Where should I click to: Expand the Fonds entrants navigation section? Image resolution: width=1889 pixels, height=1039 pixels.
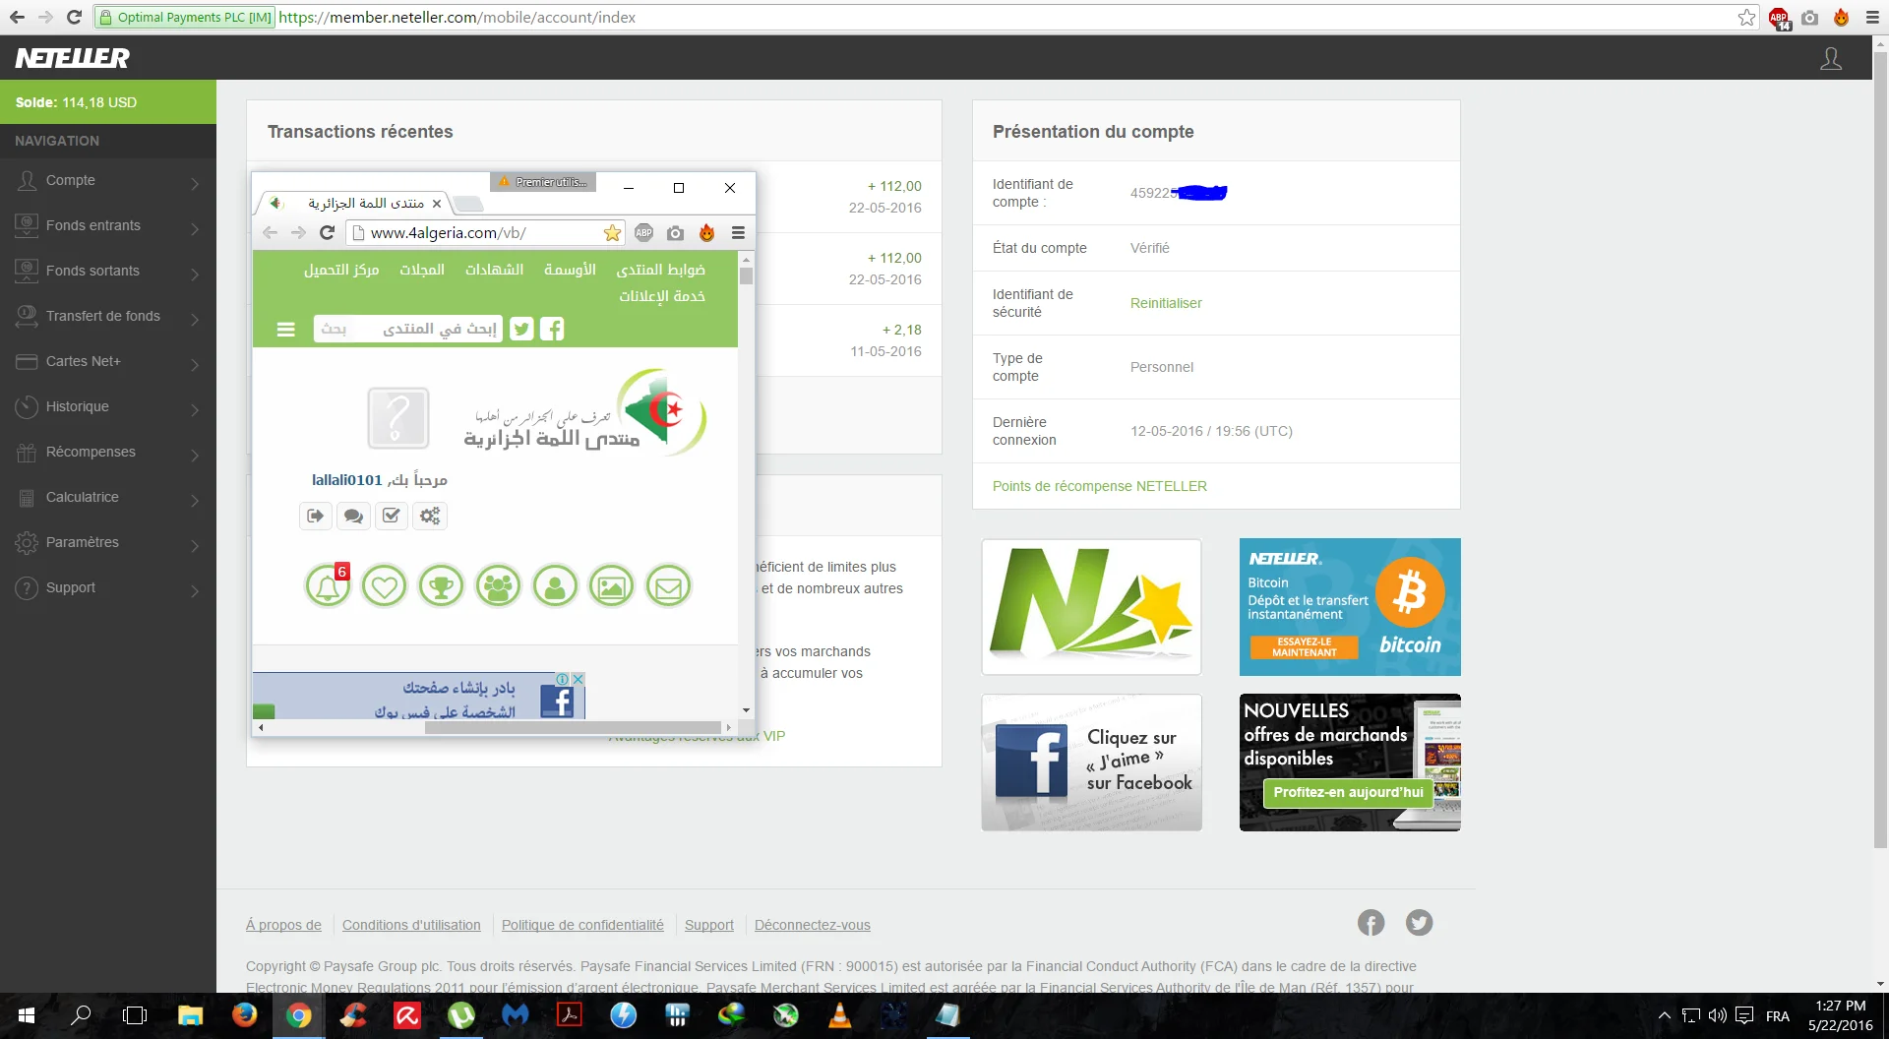[x=108, y=226]
